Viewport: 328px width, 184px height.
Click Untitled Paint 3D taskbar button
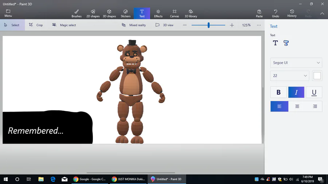[167, 179]
